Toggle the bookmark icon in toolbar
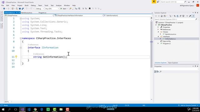 point(90,9)
